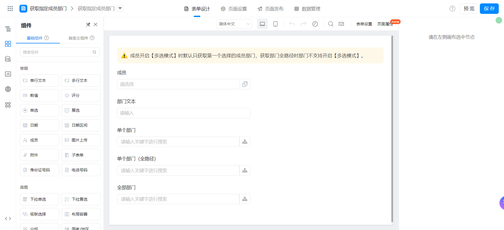The width and height of the screenshot is (504, 230).
Task: Close the 组件 panel
Action: [96, 25]
